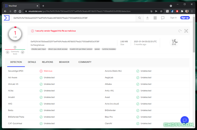Click the Sign up button
This screenshot has height=130, width=197.
point(185,18)
